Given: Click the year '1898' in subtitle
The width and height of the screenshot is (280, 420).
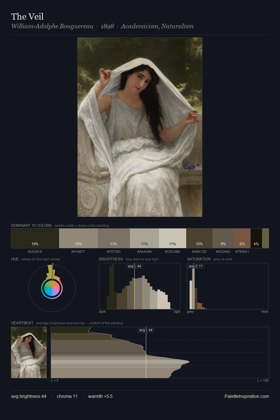Looking at the screenshot, I should pos(107,26).
